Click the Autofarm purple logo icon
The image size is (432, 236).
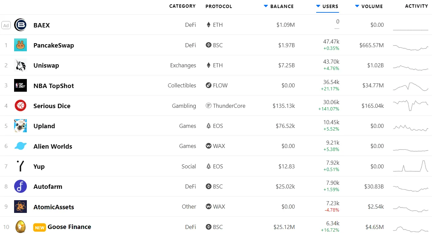[20, 186]
